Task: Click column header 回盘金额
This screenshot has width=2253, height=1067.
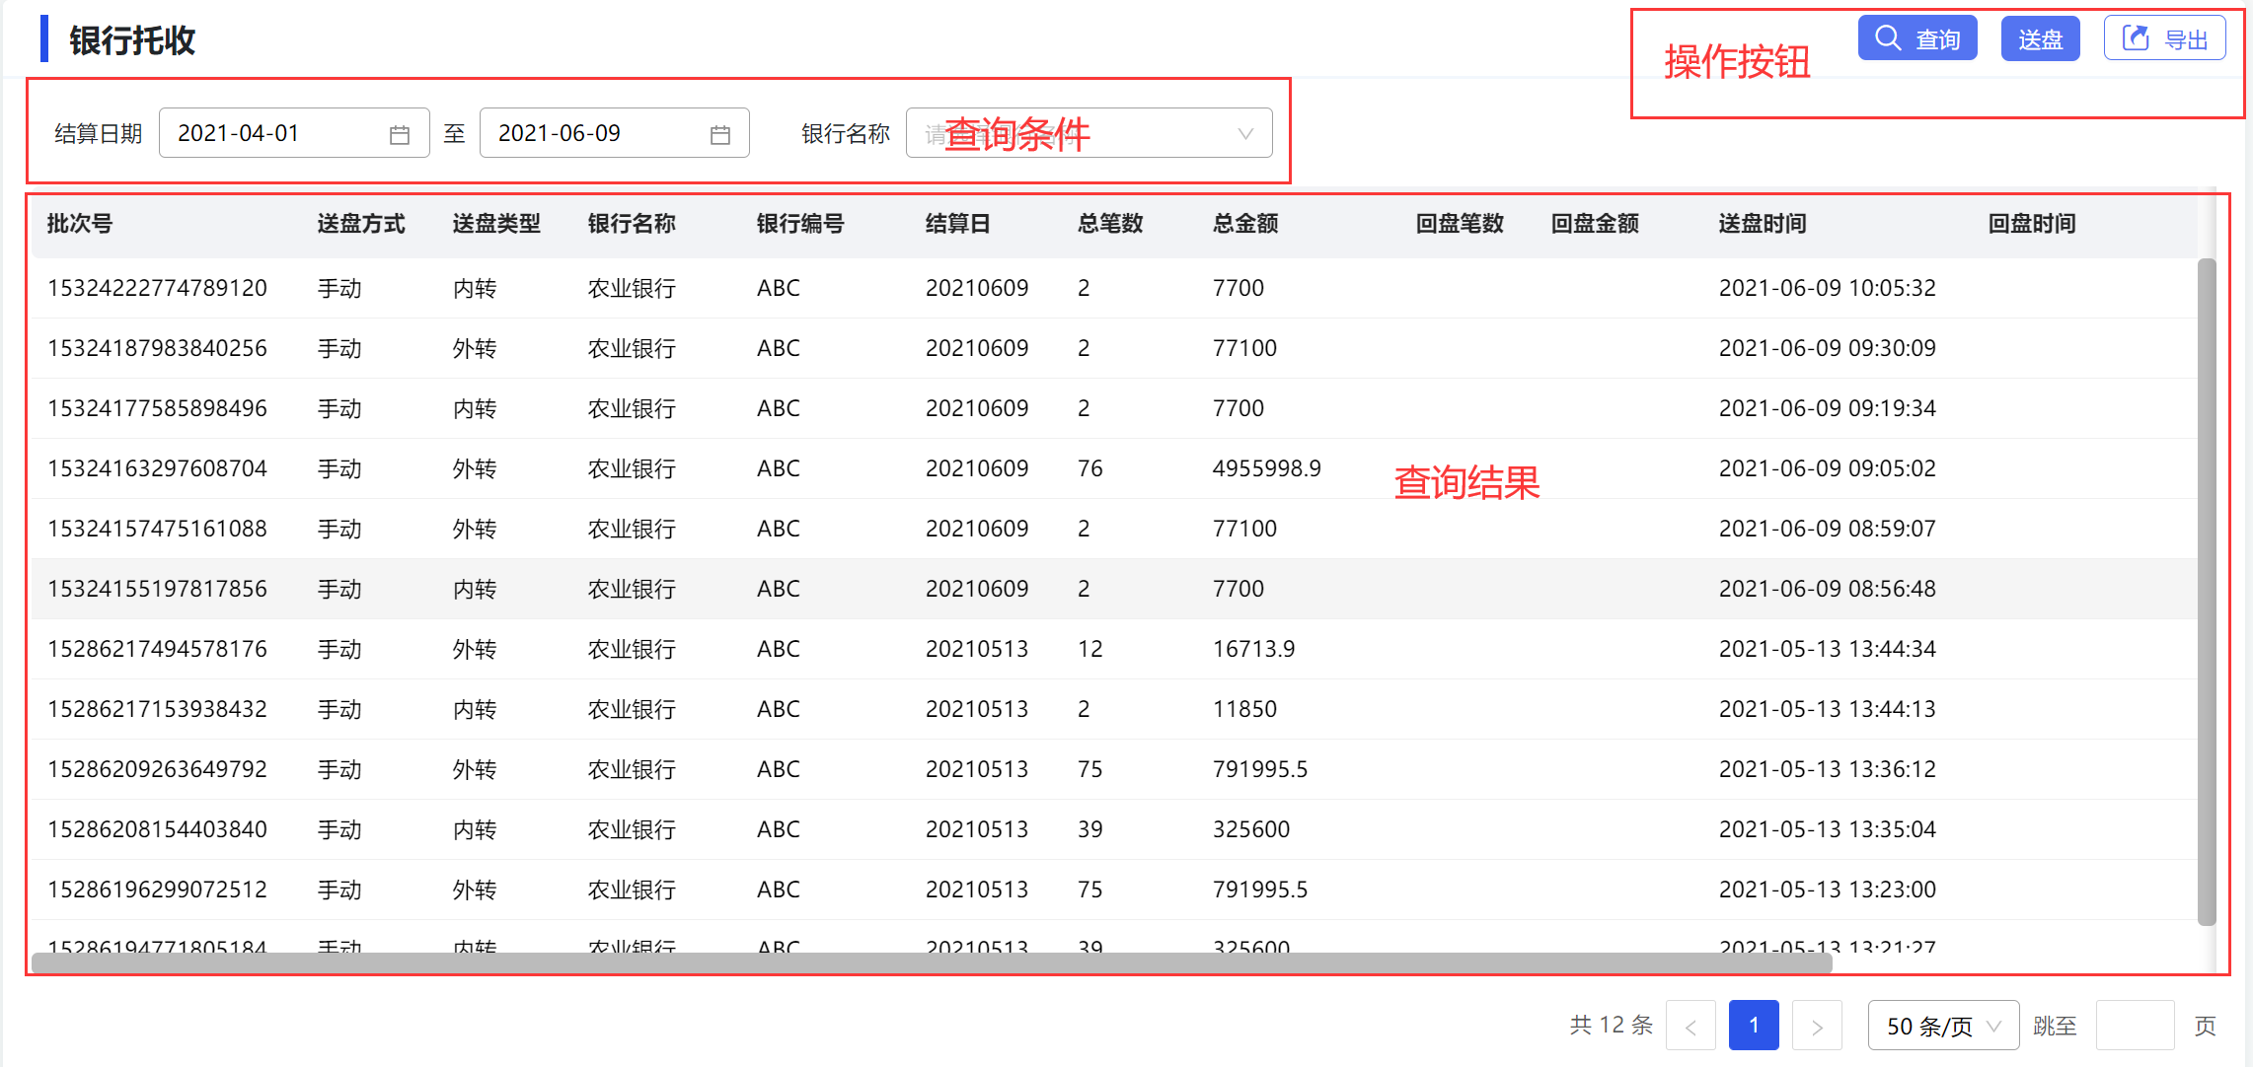Action: point(1595,224)
